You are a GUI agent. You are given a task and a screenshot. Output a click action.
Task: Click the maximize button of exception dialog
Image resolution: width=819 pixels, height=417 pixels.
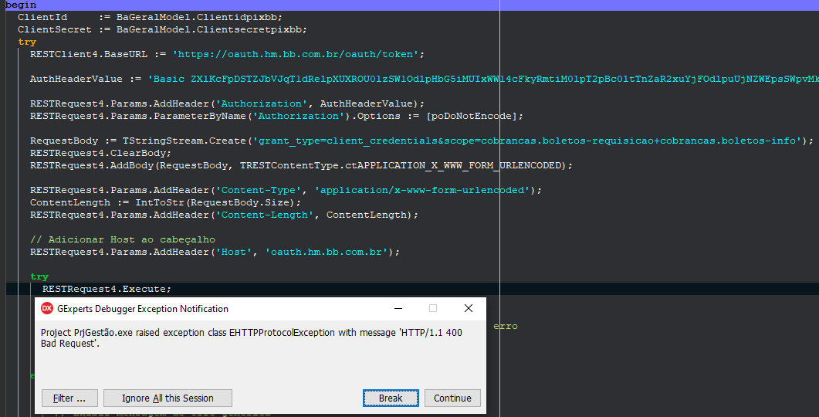pos(433,308)
